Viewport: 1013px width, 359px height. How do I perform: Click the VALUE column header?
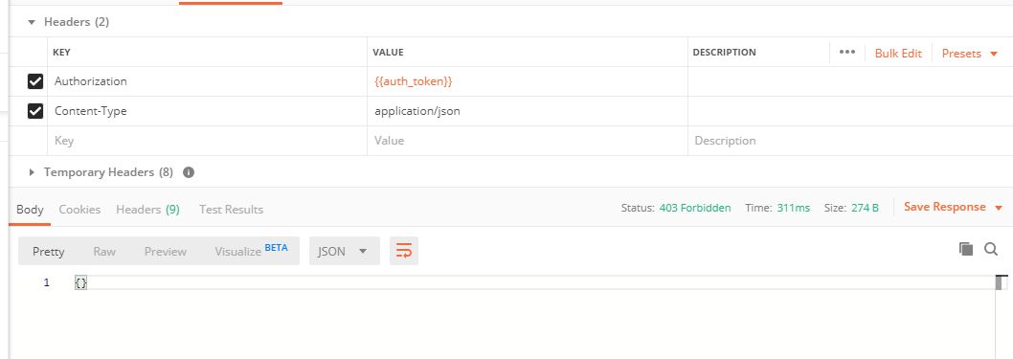(x=388, y=53)
